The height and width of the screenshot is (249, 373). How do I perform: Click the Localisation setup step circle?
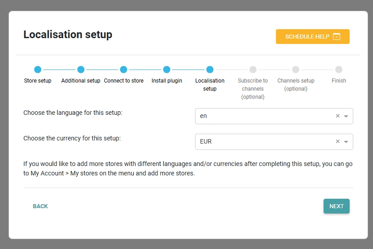pyautogui.click(x=210, y=70)
